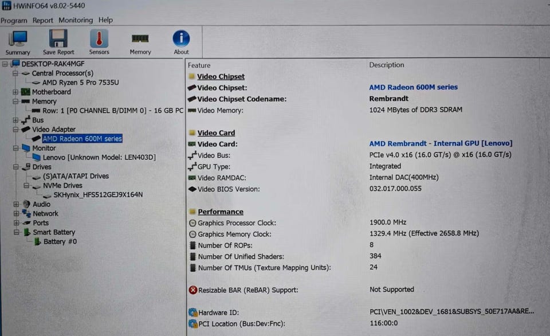This screenshot has height=336, width=550.
Task: Collapse the Memory tree node
Action: 15,101
